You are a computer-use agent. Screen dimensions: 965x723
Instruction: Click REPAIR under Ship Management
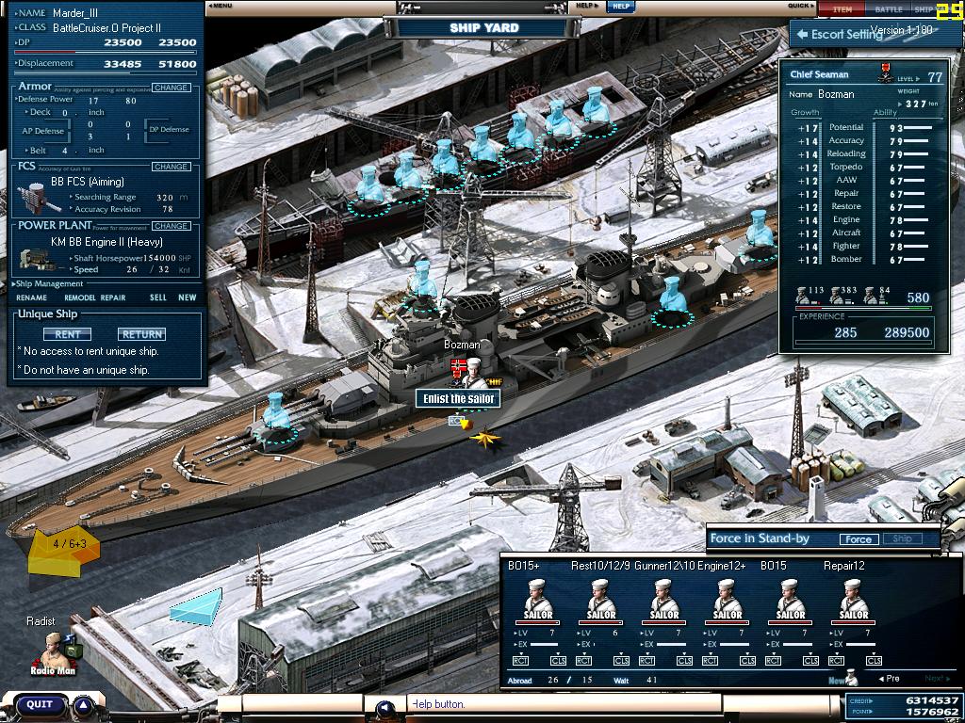tap(113, 297)
